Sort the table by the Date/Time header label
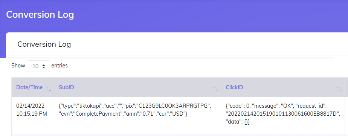The width and height of the screenshot is (348, 136). pyautogui.click(x=29, y=87)
